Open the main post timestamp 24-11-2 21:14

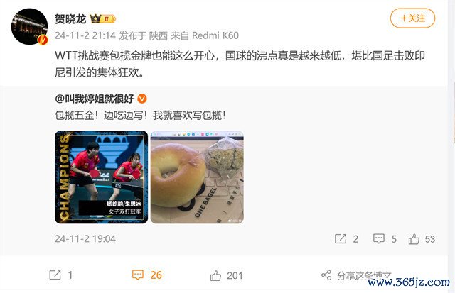[x=85, y=35]
